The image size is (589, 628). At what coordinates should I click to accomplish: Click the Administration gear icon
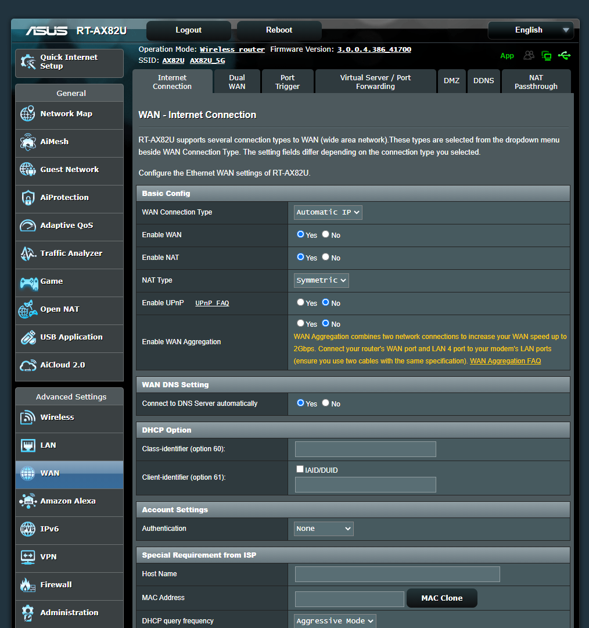(28, 613)
